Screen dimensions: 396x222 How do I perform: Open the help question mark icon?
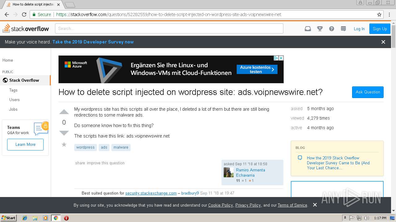pos(332,29)
